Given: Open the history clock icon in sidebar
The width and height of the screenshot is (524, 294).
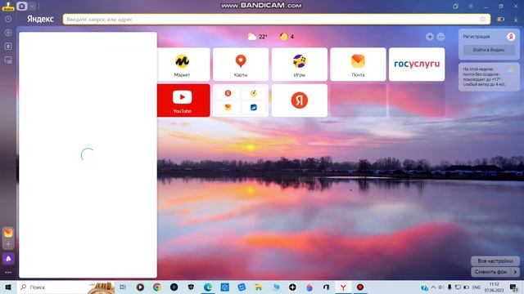Looking at the screenshot, I should [8, 20].
